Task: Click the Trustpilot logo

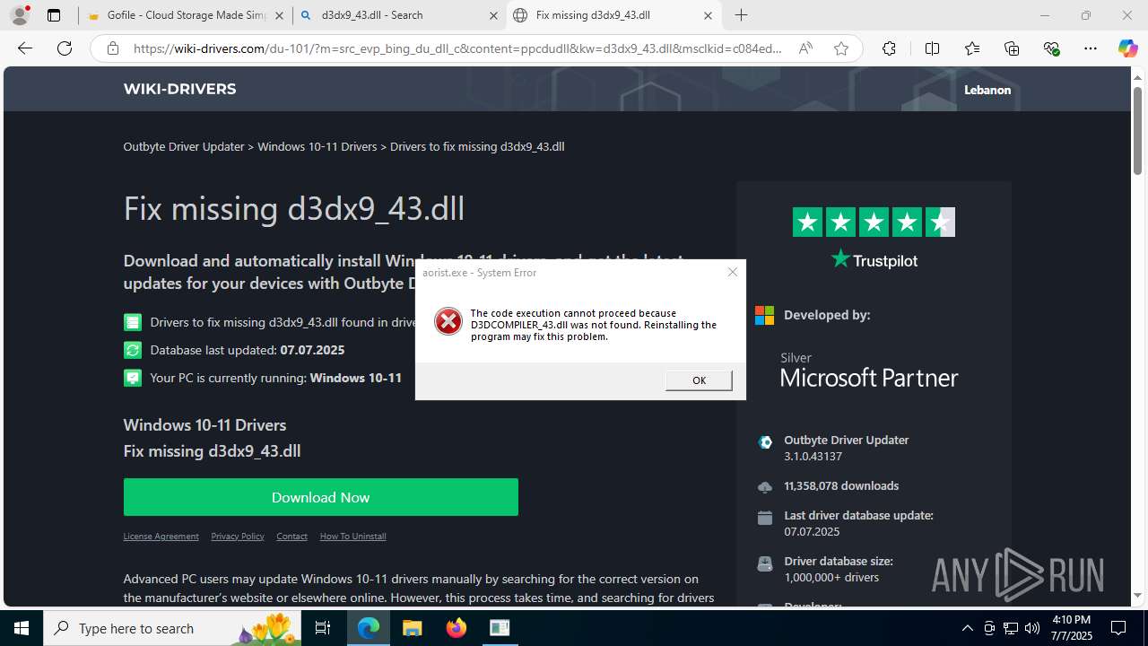Action: 874,259
